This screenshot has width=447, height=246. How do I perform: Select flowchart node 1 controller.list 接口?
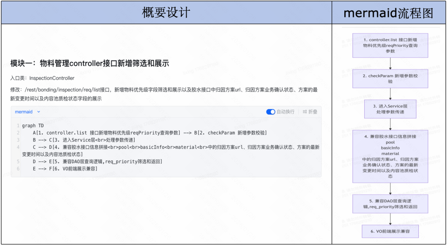(390, 45)
